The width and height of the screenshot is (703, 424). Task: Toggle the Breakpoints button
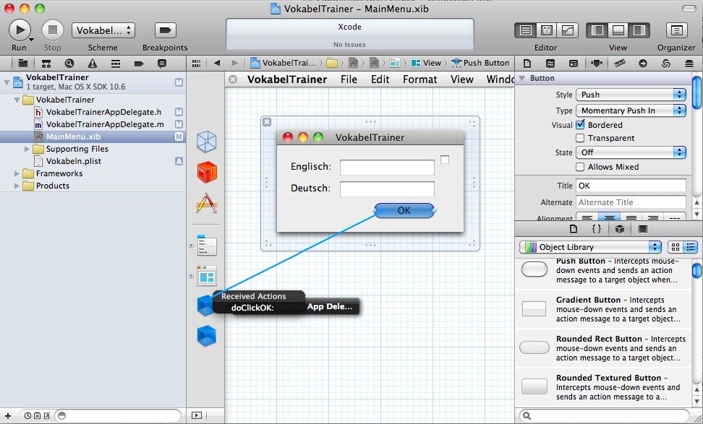point(165,30)
